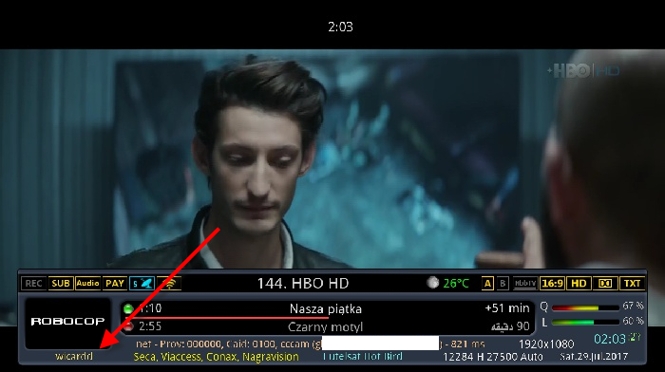This screenshot has height=372, width=665.
Task: Click the PAY encryption badge
Action: [x=115, y=284]
